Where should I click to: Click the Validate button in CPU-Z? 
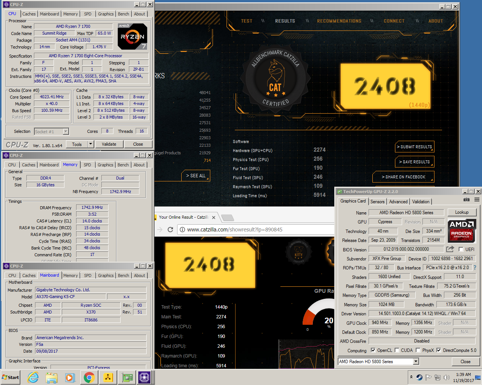coord(109,144)
